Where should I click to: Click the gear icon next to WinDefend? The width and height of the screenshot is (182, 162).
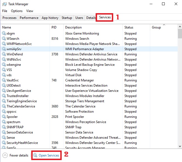point(4,54)
